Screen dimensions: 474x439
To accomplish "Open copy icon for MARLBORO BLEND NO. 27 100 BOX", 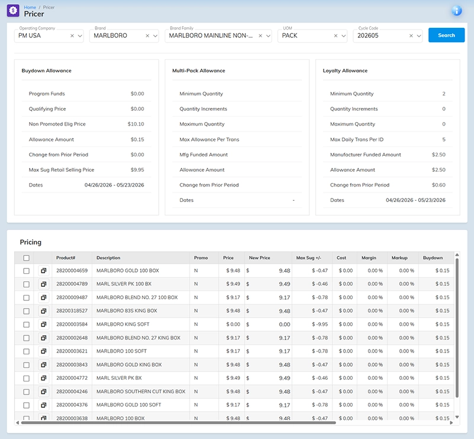I will click(43, 297).
